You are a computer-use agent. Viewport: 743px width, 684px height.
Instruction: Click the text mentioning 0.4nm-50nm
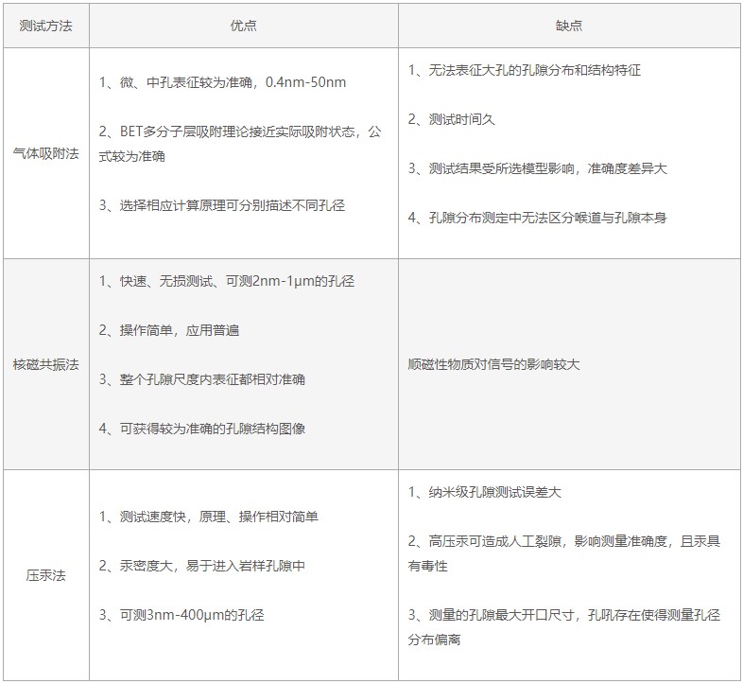pyautogui.click(x=222, y=82)
